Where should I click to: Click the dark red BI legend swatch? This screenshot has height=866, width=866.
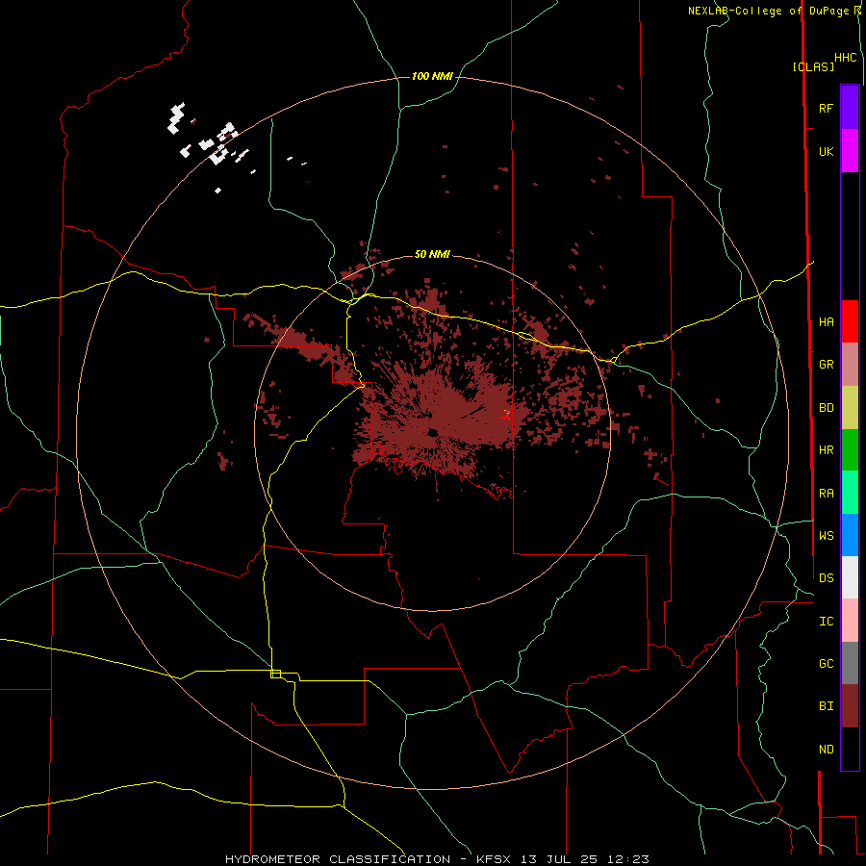(x=850, y=706)
